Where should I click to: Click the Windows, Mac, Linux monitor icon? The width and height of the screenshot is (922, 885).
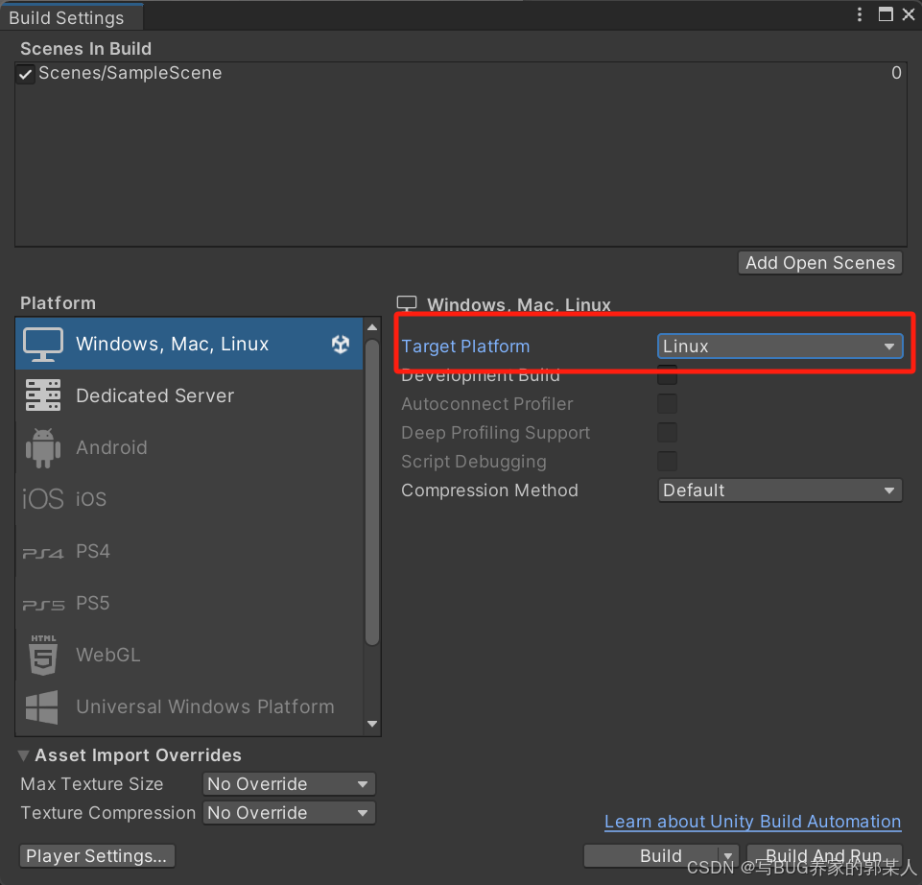coord(43,345)
